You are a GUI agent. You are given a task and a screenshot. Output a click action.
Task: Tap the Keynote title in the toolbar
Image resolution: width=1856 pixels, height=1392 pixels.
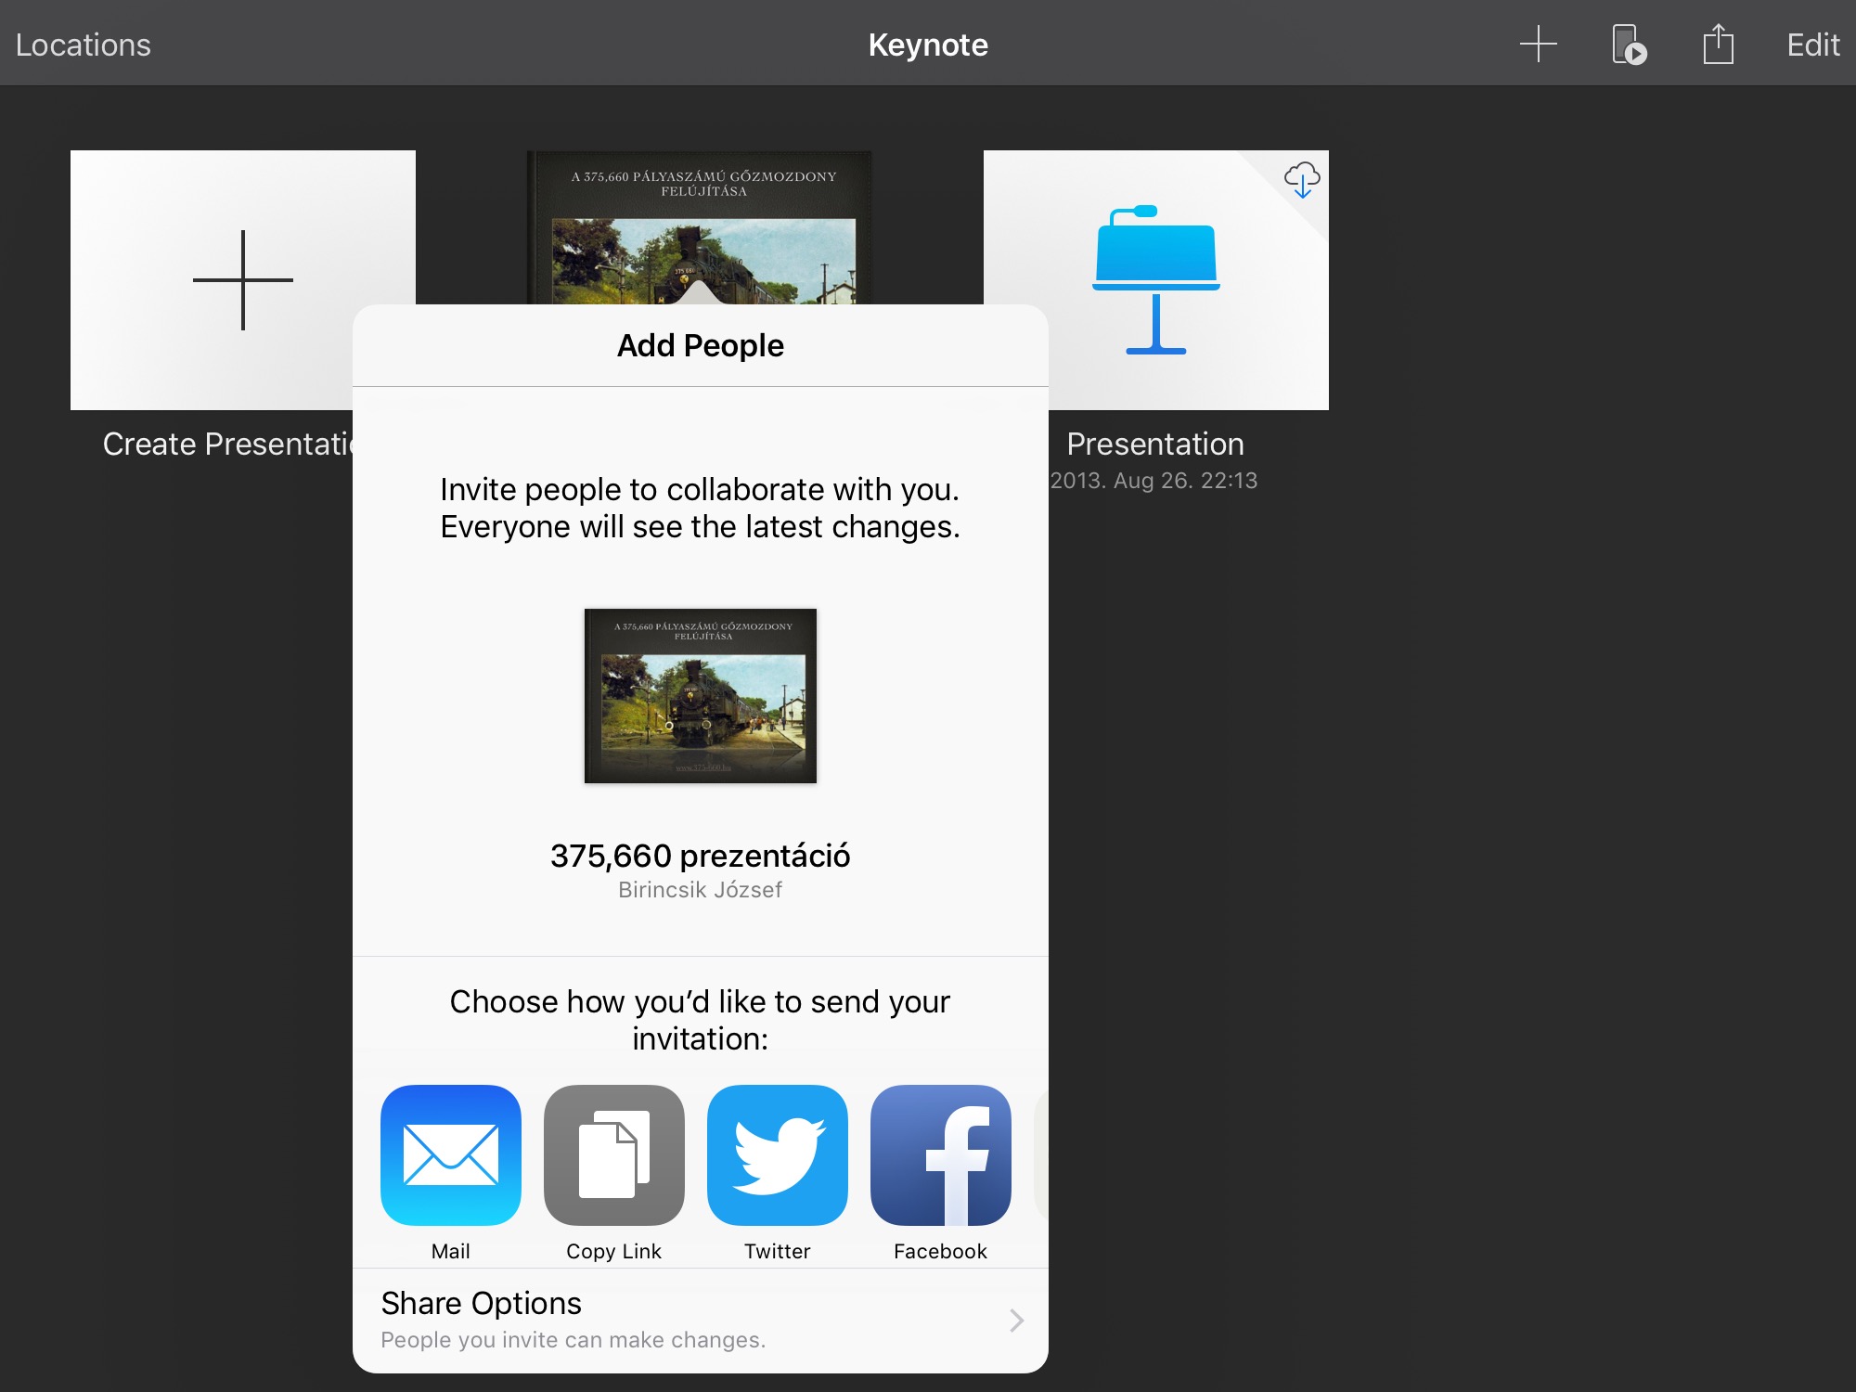click(928, 45)
